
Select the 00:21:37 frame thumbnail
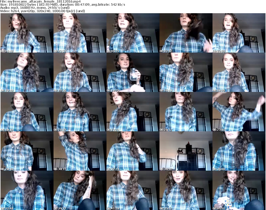(x=80, y=112)
